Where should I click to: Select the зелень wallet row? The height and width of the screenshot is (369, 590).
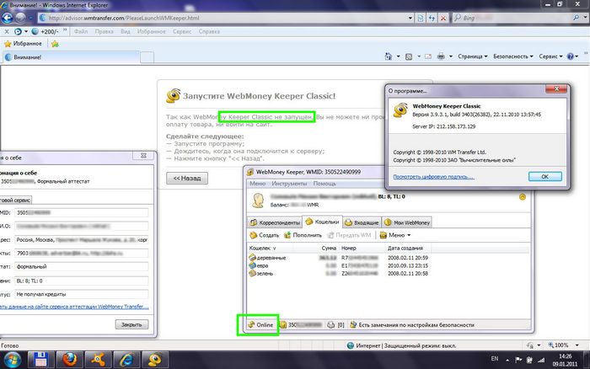[x=265, y=272]
